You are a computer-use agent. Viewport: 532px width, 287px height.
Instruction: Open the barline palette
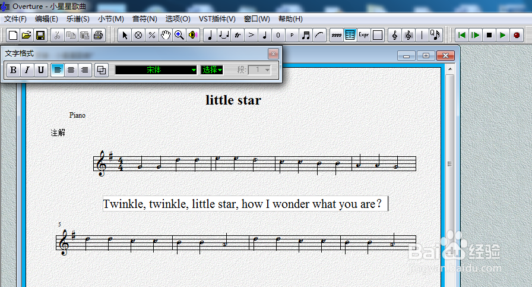click(x=422, y=35)
